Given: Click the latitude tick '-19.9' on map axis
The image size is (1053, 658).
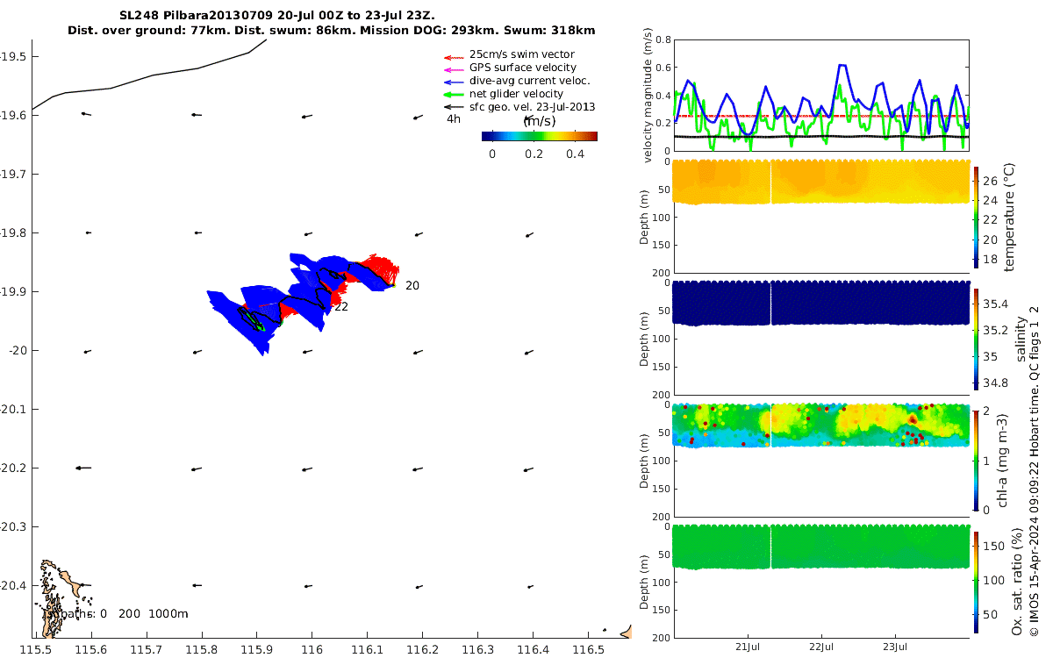Looking at the screenshot, I should click(13, 291).
